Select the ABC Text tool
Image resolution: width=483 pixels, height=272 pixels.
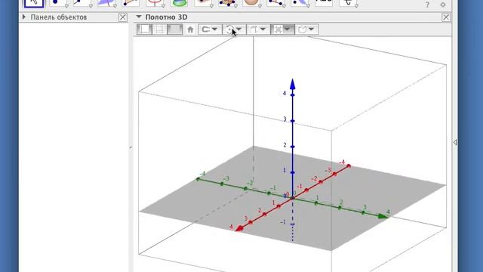(x=324, y=2)
